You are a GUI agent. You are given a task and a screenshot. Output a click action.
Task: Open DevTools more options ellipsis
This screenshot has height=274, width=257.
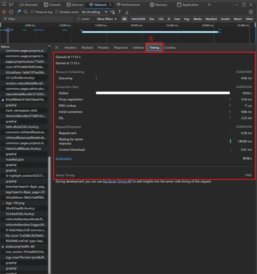click(x=236, y=5)
